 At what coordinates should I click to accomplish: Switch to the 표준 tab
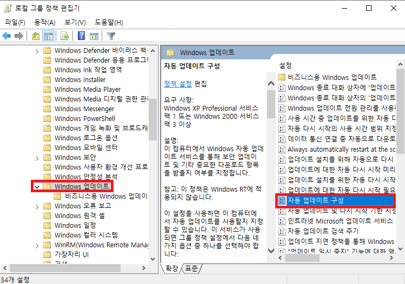[x=191, y=268]
